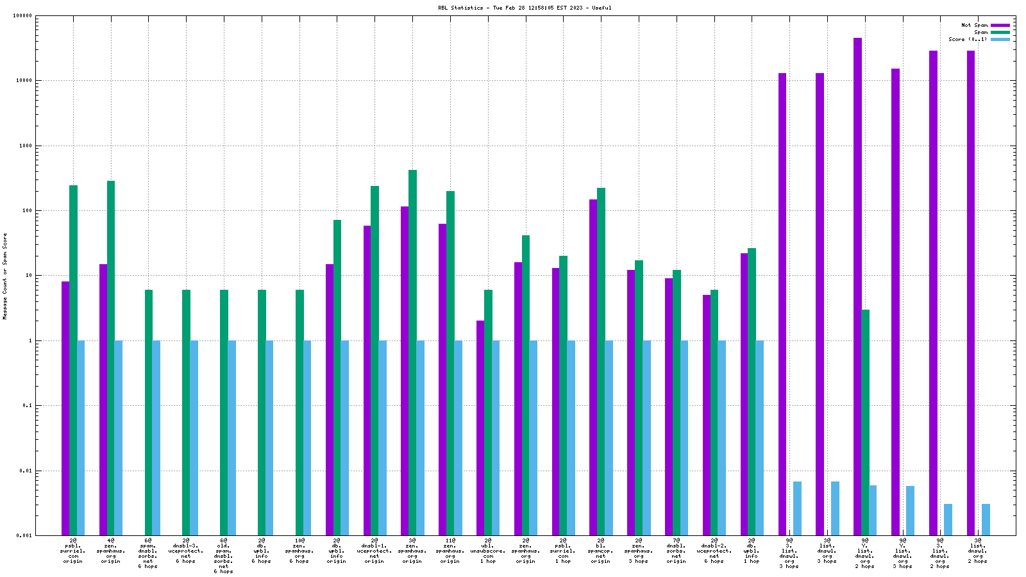The height and width of the screenshot is (577, 1026).
Task: Click the '6@ old.spam.dnsbl.sorbs.net 6 hops' label
Action: (223, 556)
